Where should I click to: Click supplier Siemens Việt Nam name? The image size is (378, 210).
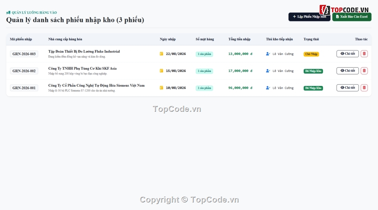(96, 86)
